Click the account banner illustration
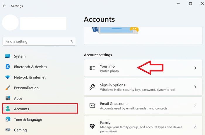This screenshot has height=135, width=205. 115,31
